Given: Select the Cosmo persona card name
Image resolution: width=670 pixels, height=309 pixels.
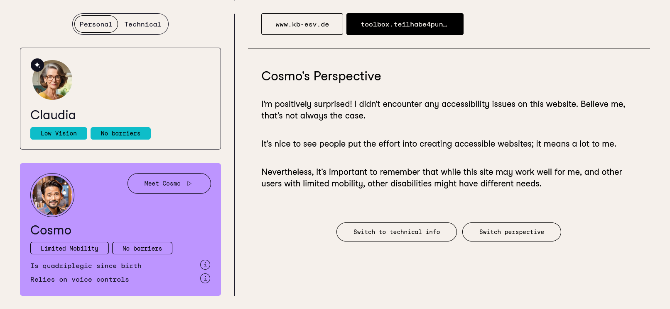Looking at the screenshot, I should [x=51, y=230].
